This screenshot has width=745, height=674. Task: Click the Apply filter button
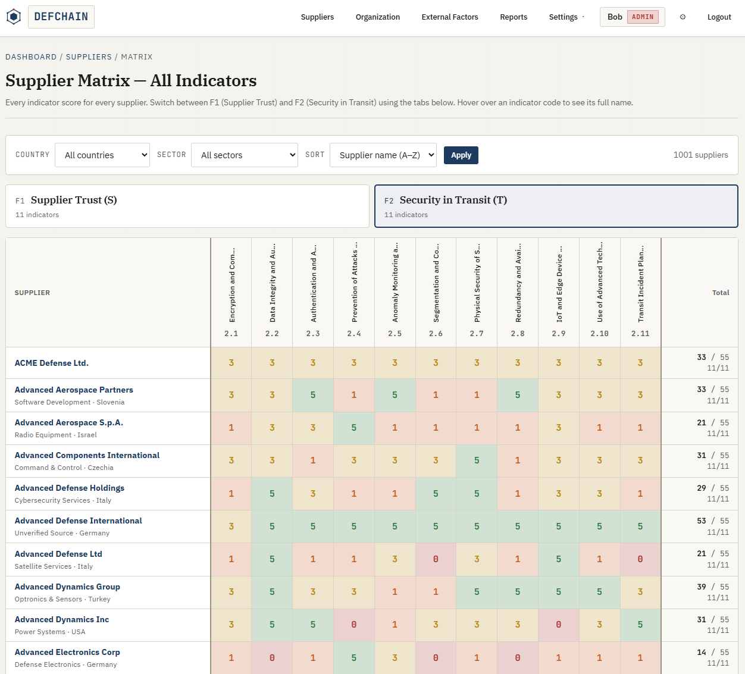click(x=461, y=155)
